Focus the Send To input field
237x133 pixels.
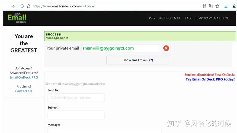pos(76,98)
